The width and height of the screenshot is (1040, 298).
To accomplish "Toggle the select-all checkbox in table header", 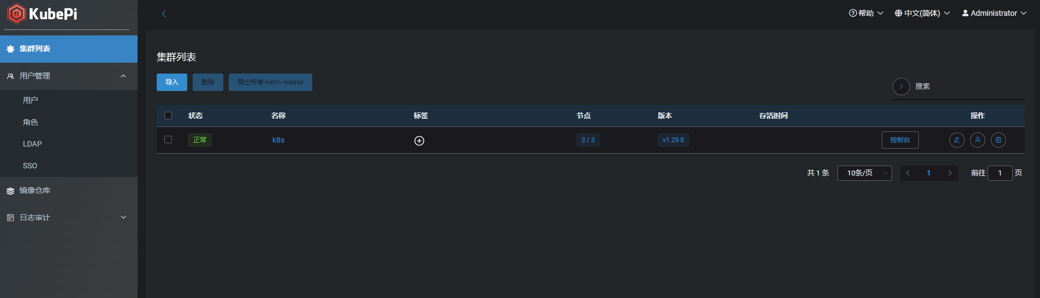I will coord(168,115).
